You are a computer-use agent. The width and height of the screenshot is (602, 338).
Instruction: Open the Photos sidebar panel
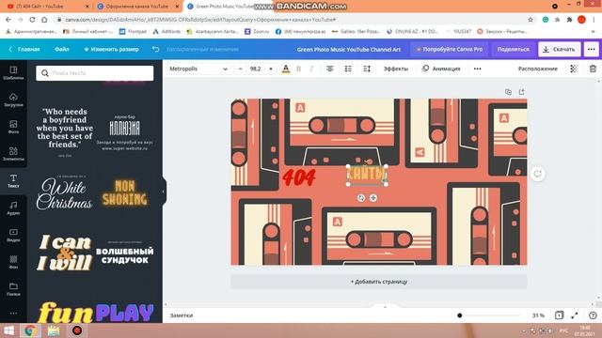[x=13, y=127]
